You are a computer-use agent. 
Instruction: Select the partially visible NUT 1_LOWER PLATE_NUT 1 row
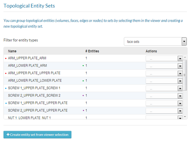tap(29, 117)
